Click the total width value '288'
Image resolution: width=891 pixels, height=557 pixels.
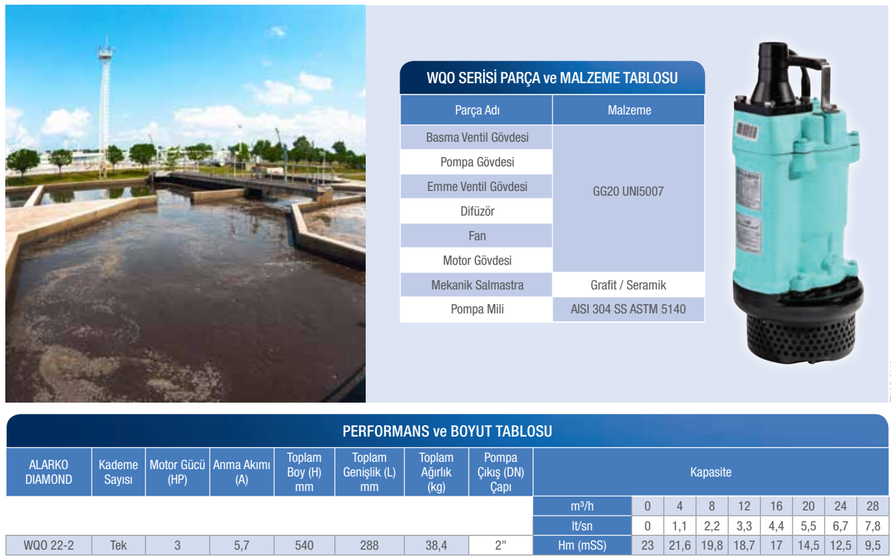coord(370,545)
